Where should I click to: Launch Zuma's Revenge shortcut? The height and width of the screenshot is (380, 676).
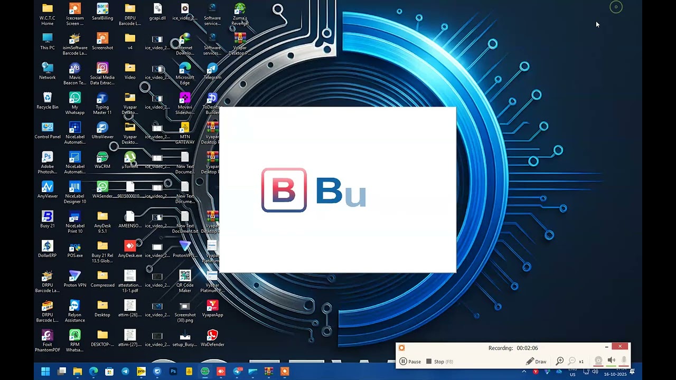[240, 14]
